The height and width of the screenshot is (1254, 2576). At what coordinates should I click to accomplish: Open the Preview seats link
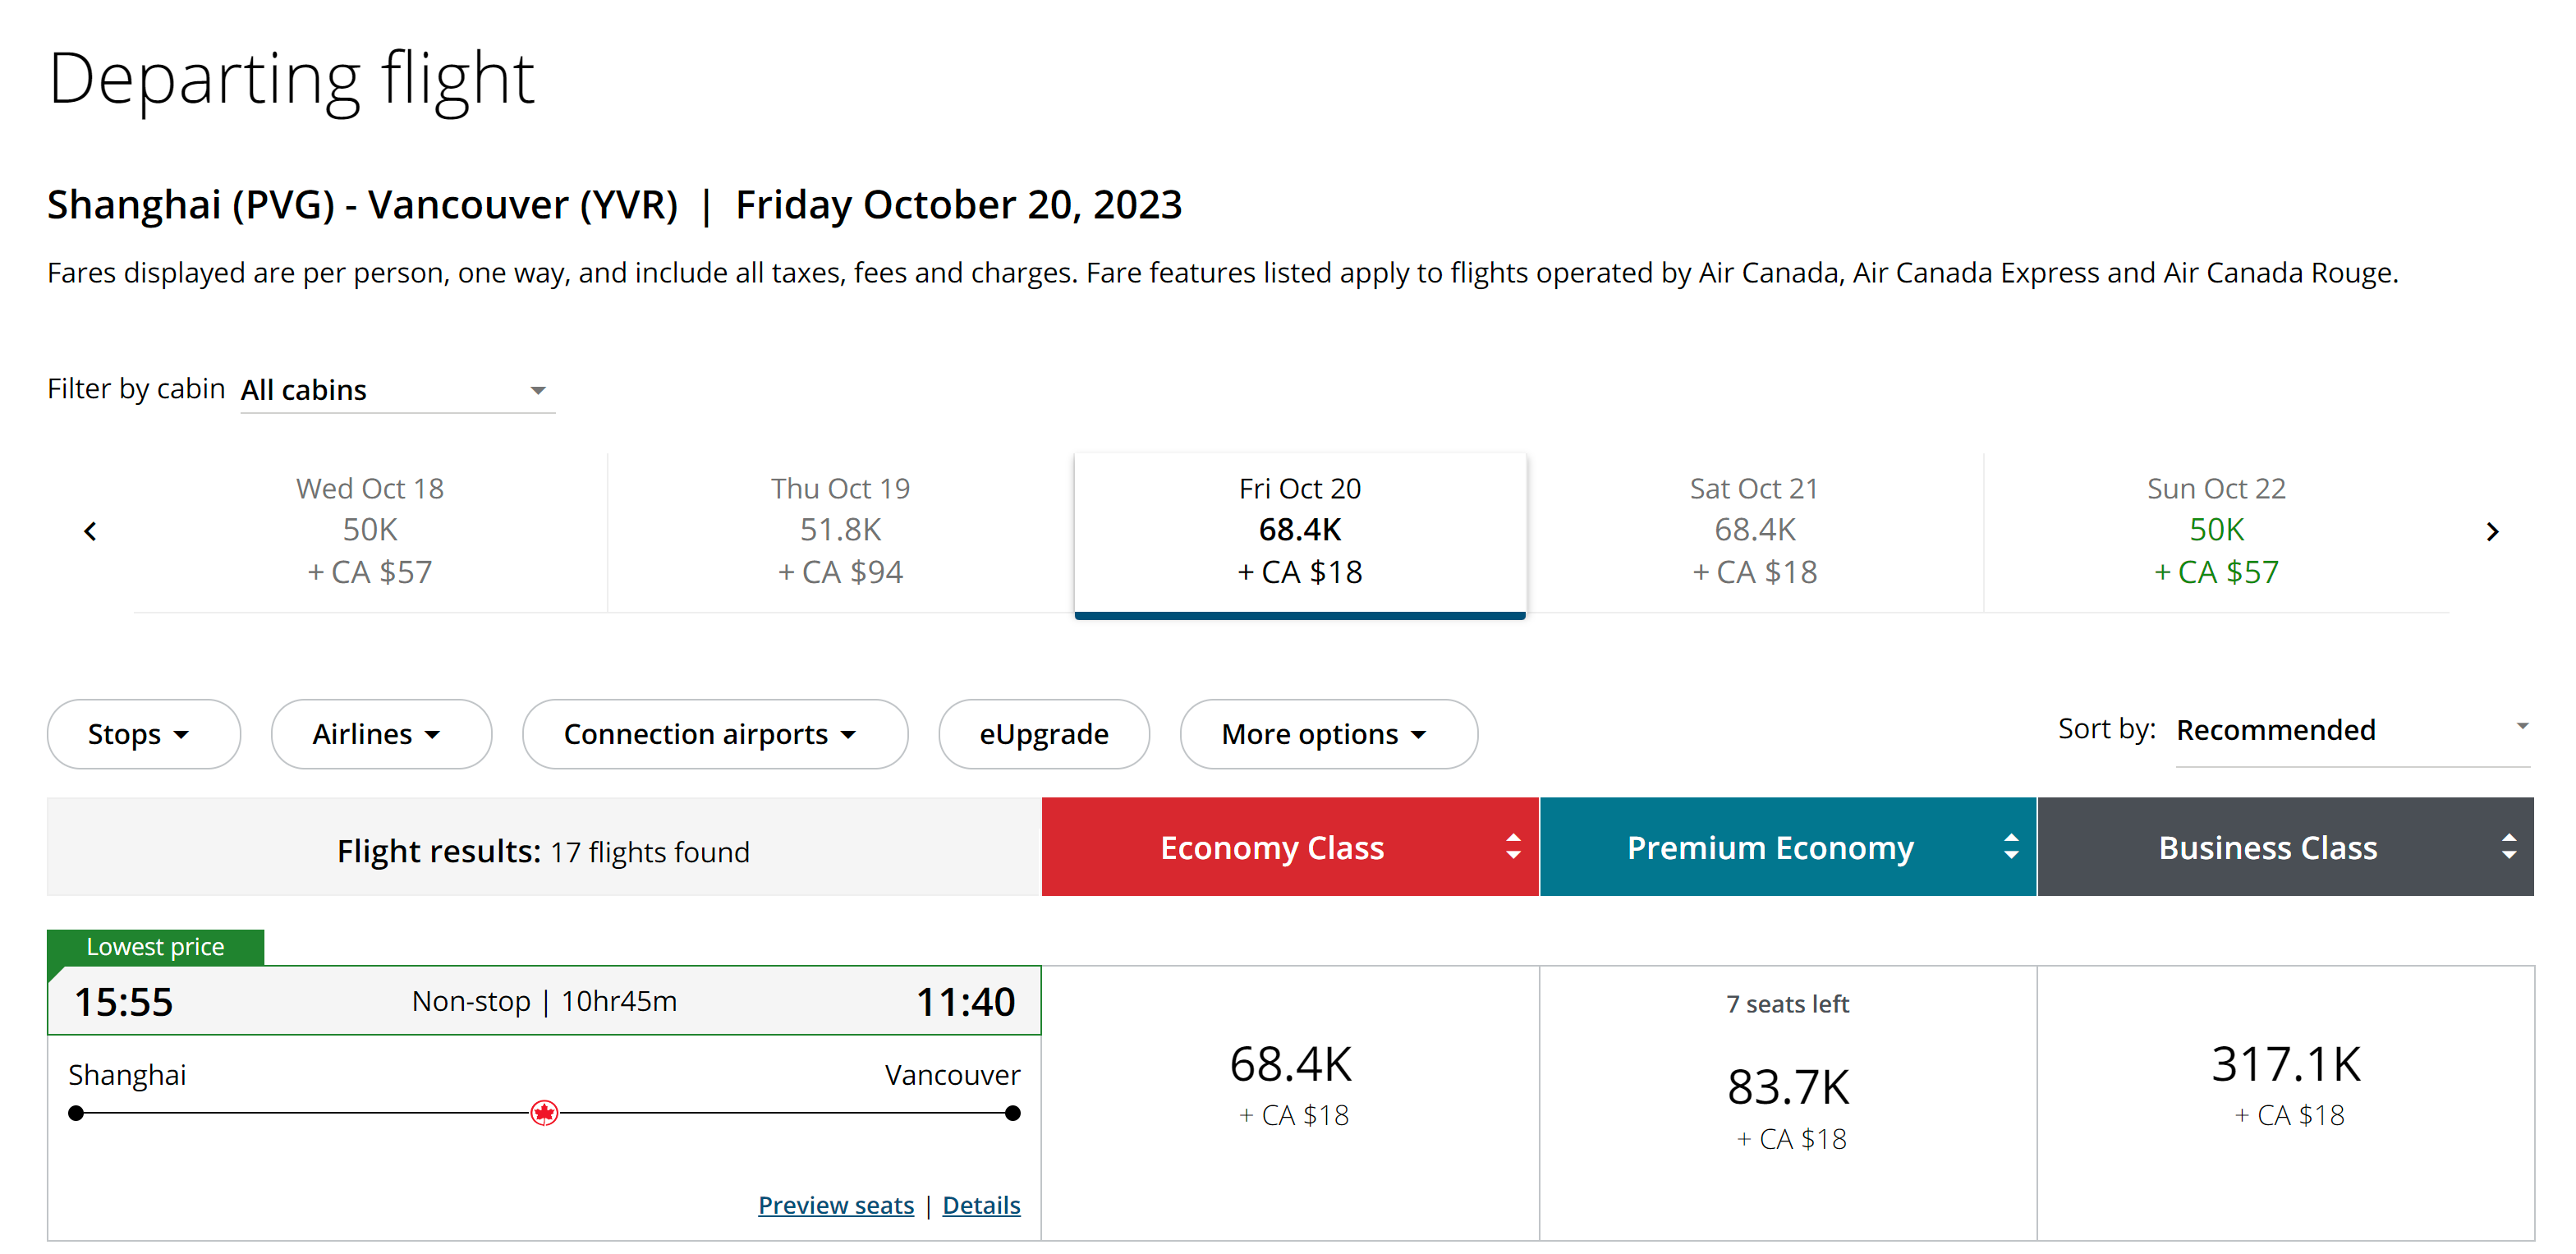836,1204
